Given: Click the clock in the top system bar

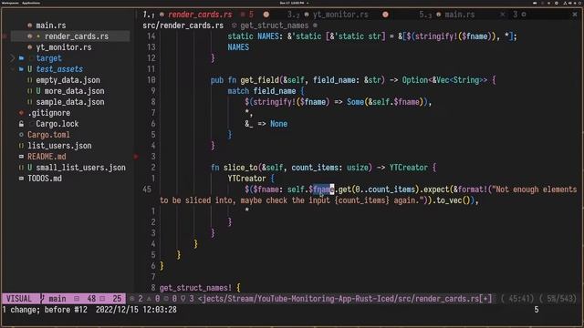Looking at the screenshot, I should (292, 3).
